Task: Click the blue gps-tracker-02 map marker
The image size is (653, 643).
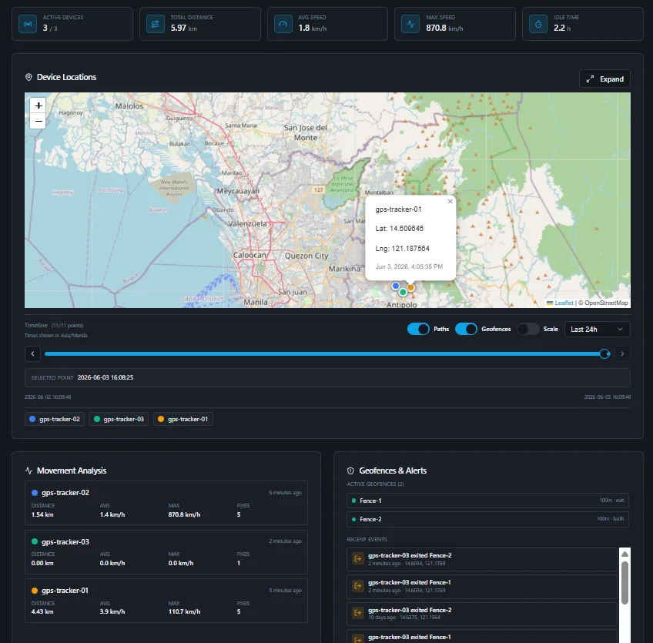Action: (x=396, y=286)
